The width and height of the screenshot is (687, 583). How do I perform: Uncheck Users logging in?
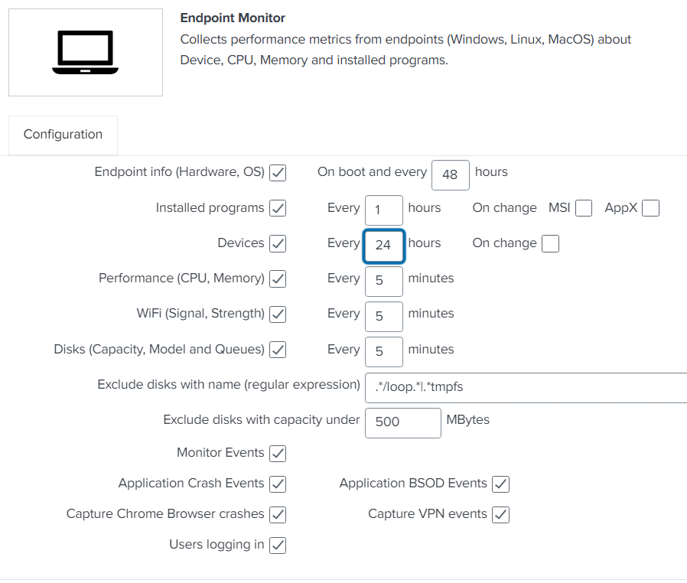278,546
